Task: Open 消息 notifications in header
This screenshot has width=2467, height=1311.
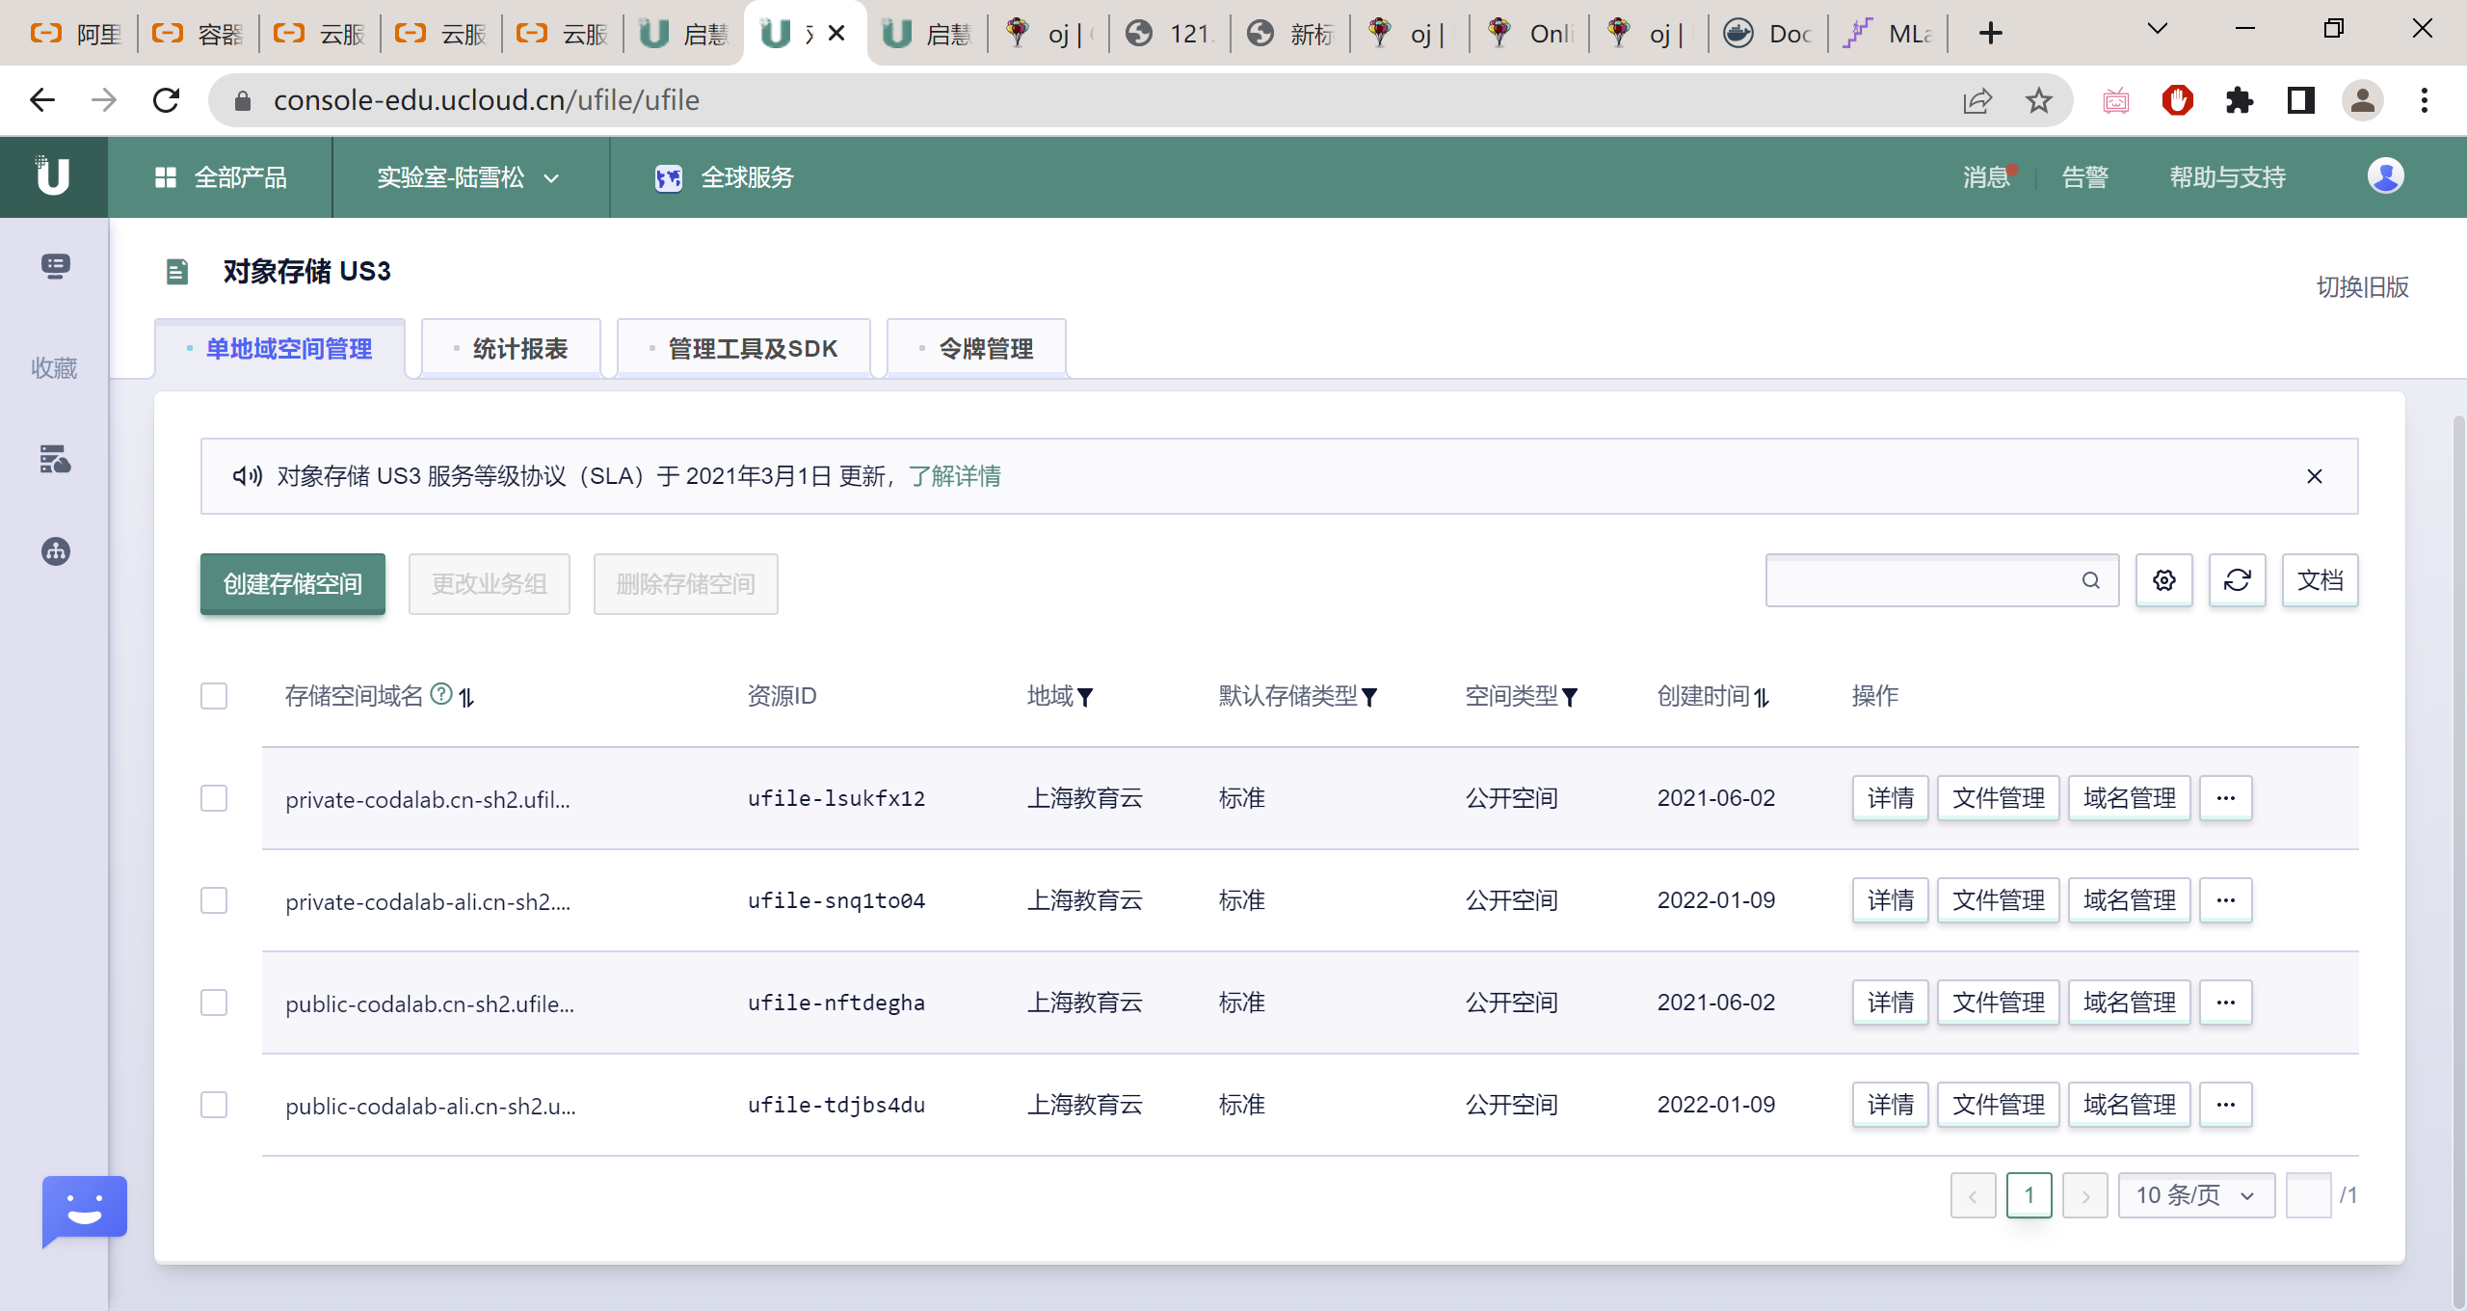Action: (x=1987, y=177)
